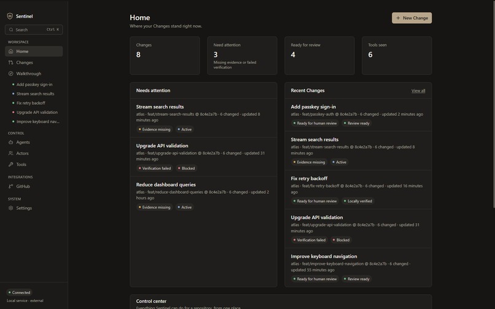Click the Settings gear icon

[10, 208]
